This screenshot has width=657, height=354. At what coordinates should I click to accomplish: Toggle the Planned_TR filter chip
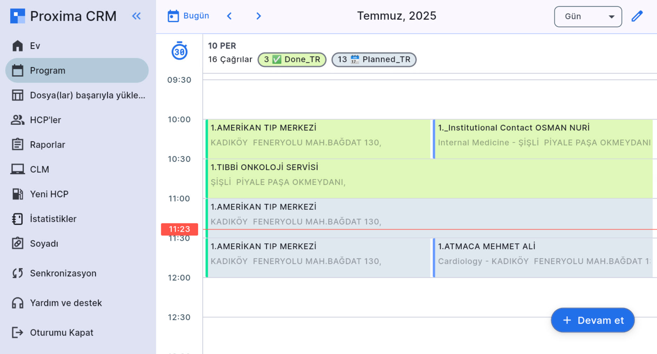374,59
